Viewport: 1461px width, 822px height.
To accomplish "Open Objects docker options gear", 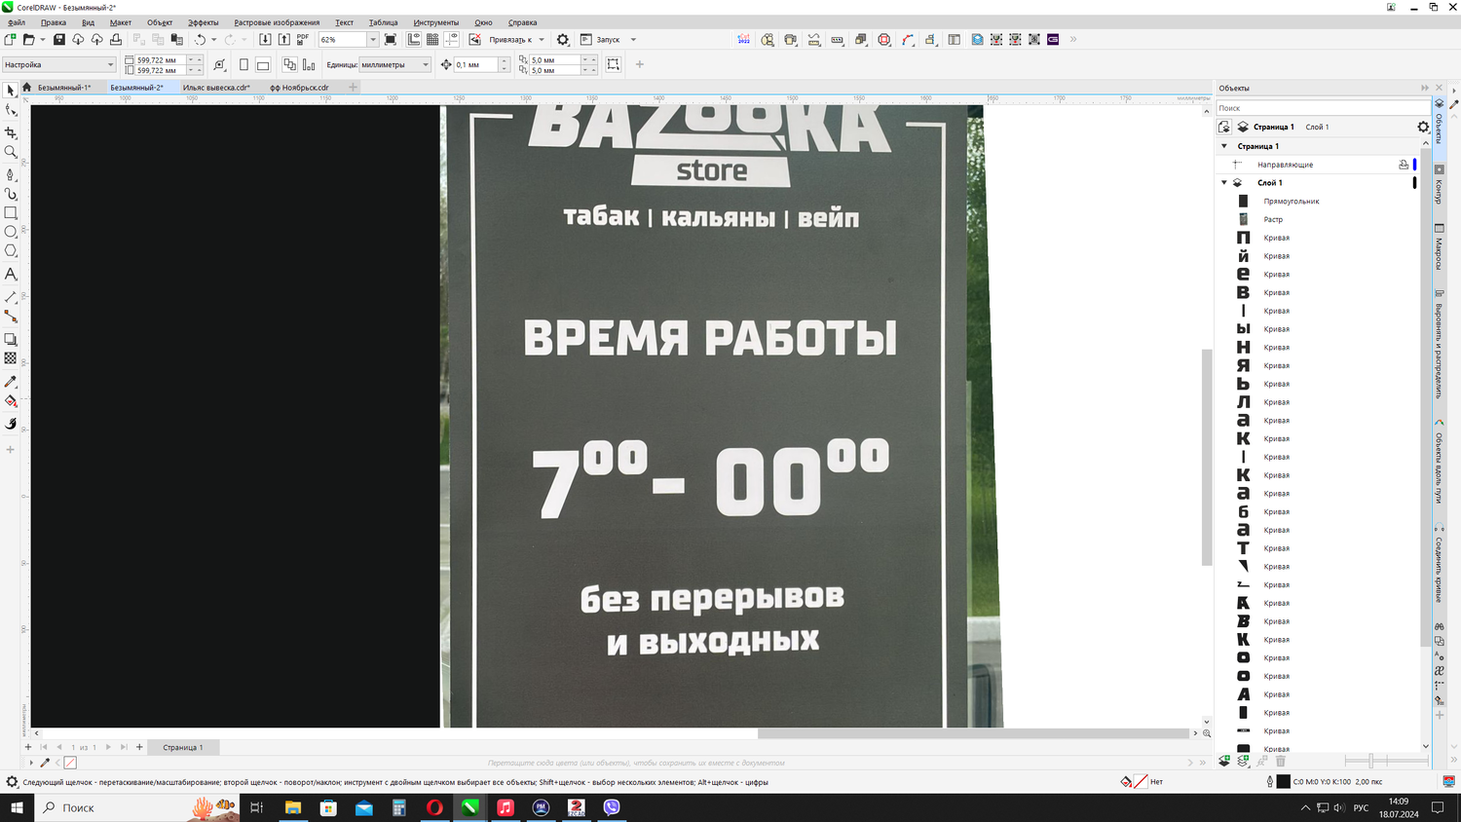I will 1423,128.
